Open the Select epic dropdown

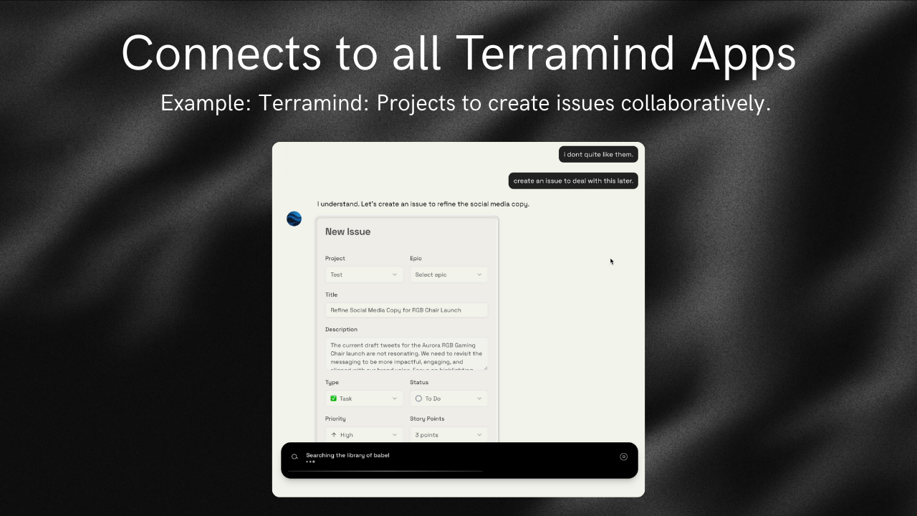[448, 274]
